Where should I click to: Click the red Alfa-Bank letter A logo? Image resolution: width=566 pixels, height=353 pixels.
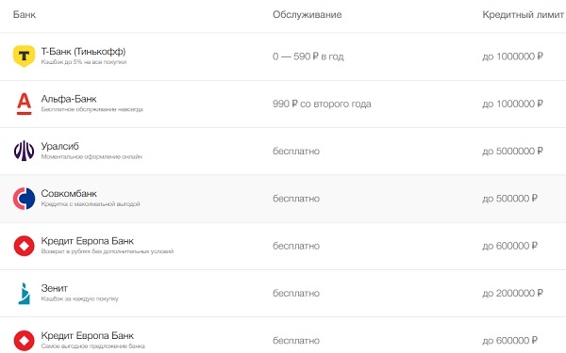click(x=24, y=104)
